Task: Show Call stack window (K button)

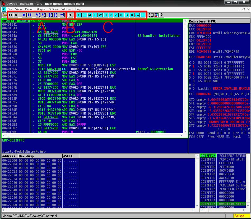Action: click(121, 15)
